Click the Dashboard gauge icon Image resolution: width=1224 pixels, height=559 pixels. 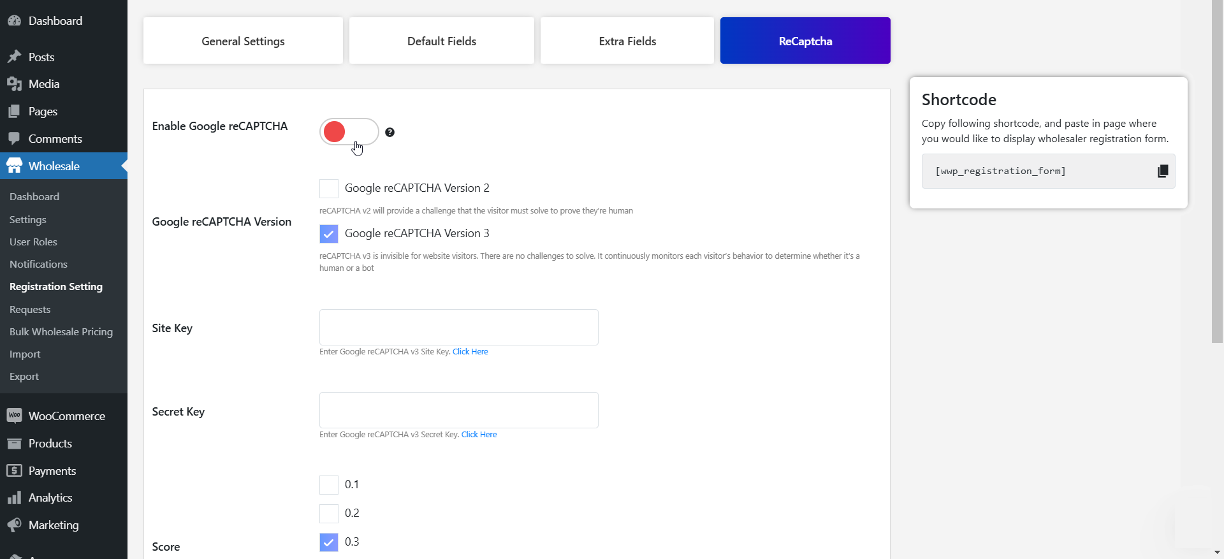coord(14,20)
